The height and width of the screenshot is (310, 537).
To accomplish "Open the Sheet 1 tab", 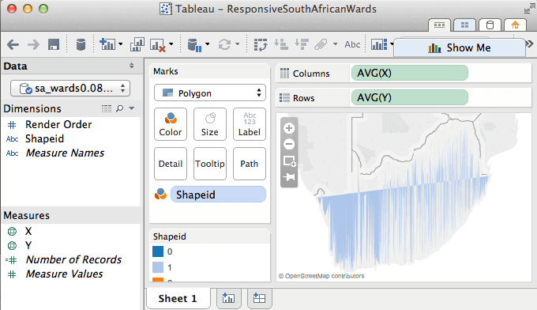I will 178,298.
